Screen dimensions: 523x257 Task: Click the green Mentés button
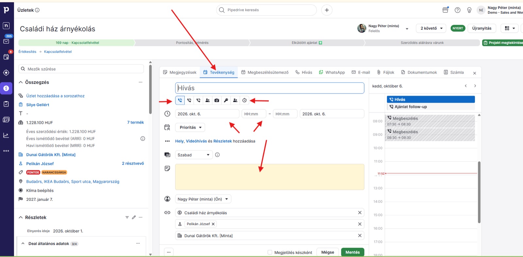353,252
